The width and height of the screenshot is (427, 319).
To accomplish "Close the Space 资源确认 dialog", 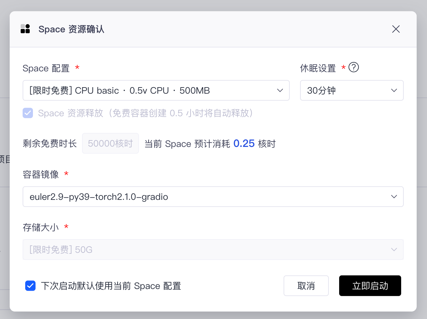I will [396, 29].
